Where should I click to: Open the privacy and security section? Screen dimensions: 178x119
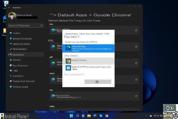[26, 81]
